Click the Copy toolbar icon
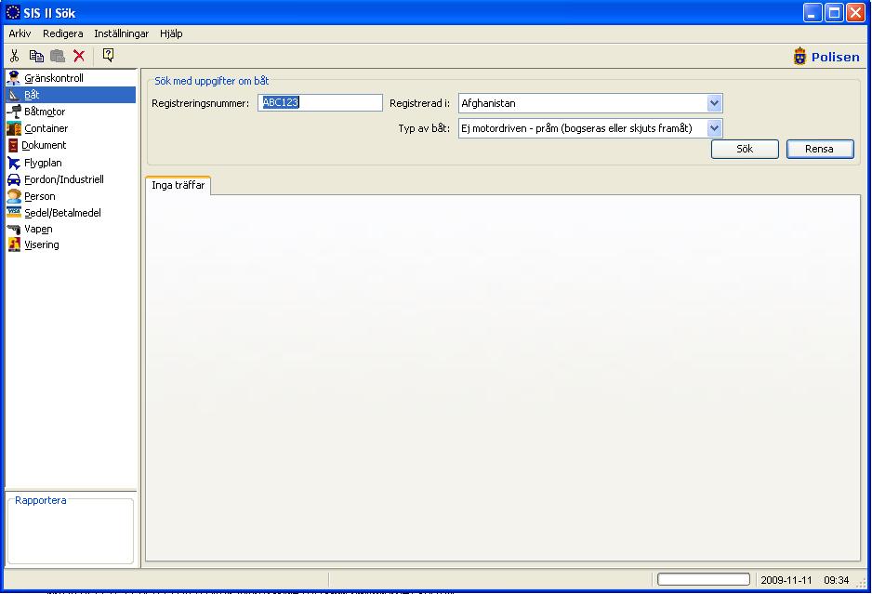 [x=36, y=56]
